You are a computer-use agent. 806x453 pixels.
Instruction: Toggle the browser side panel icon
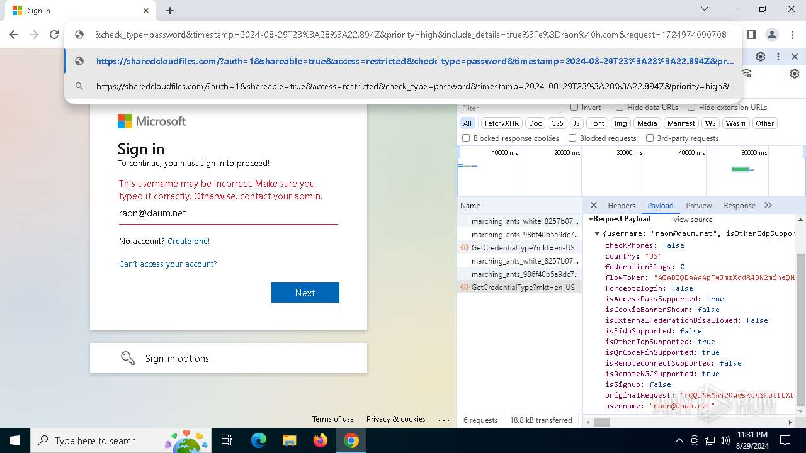(x=751, y=35)
